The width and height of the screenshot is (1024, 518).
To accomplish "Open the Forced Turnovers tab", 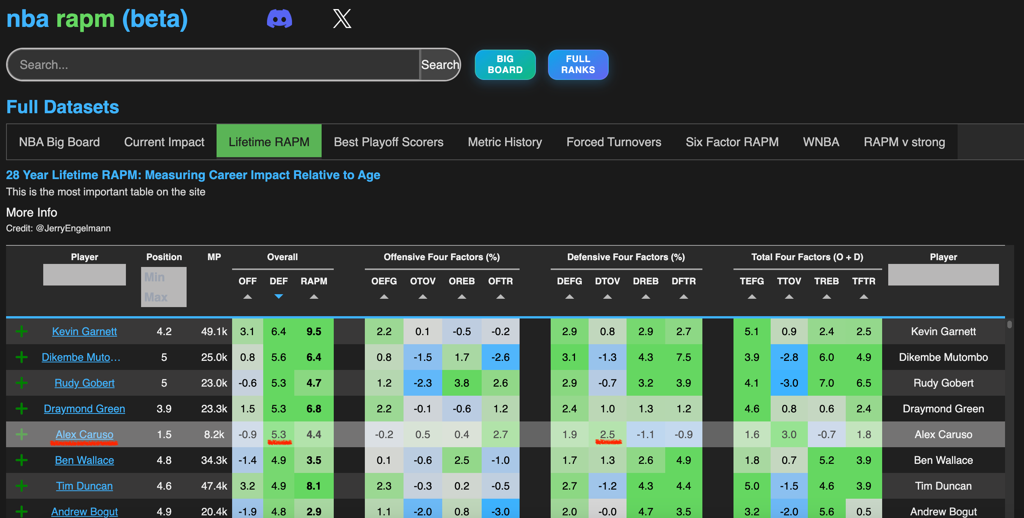I will 613,142.
